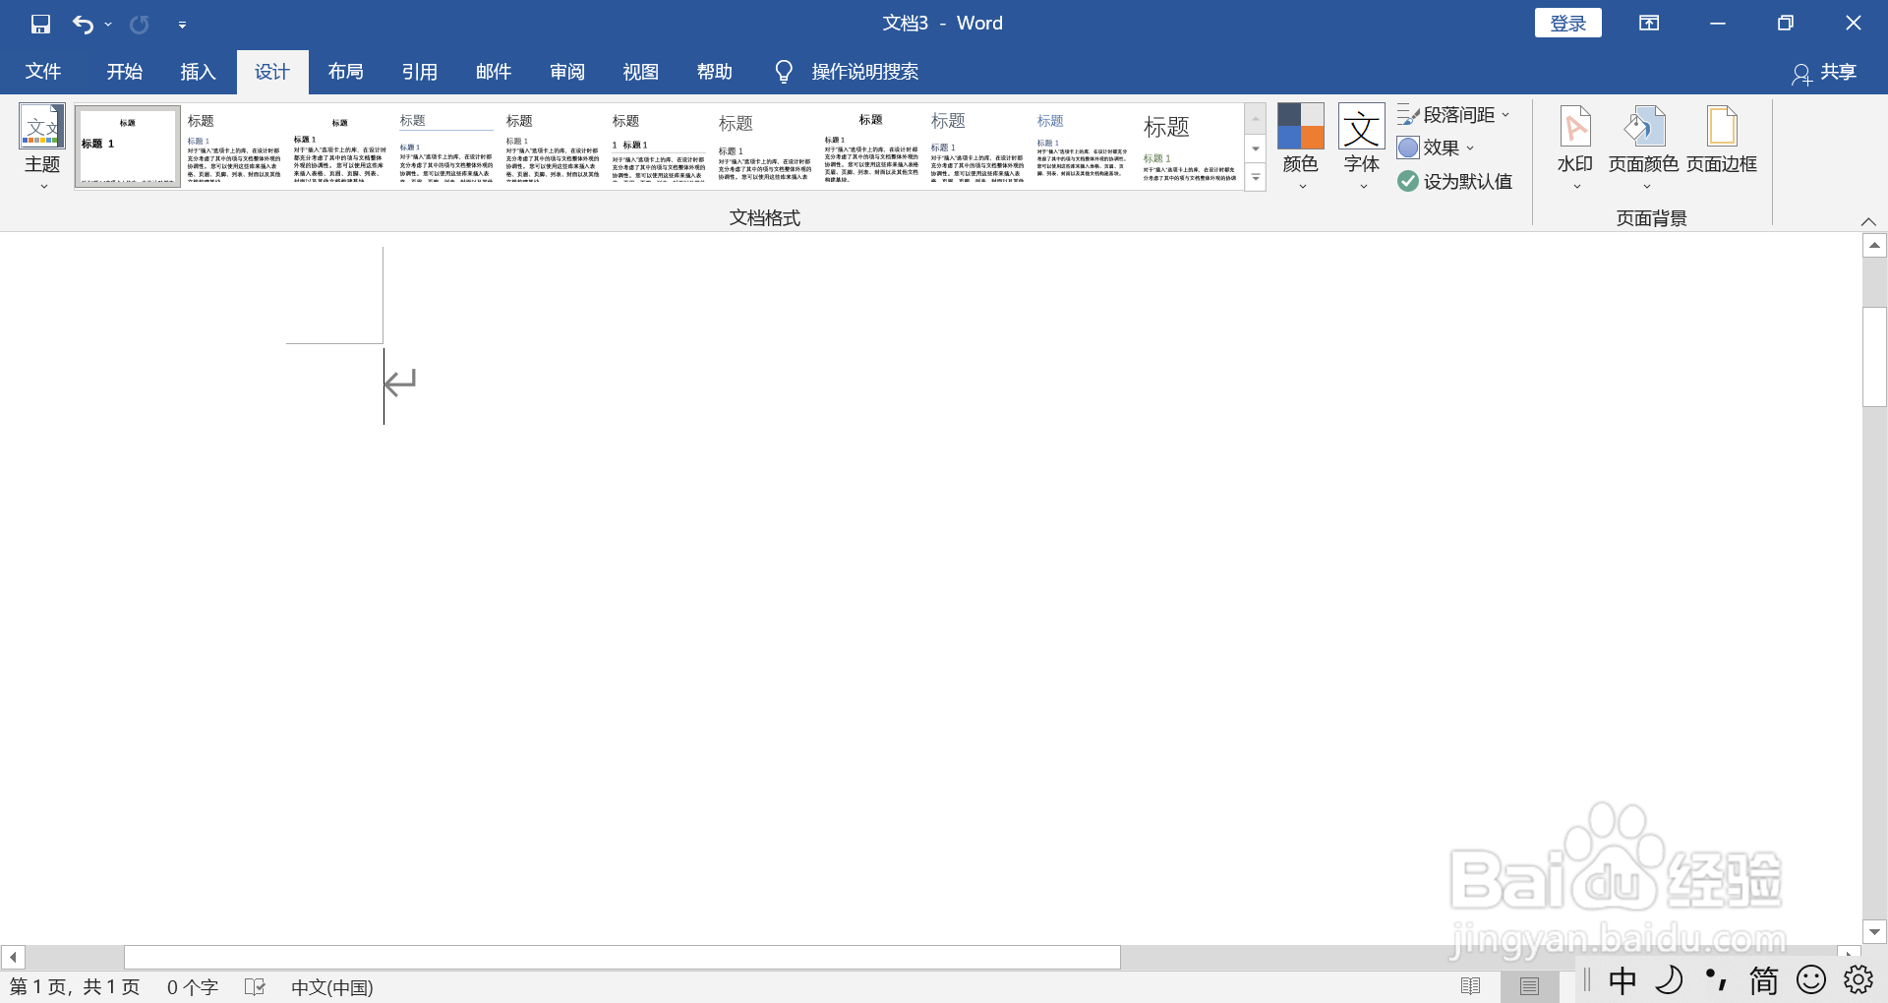Click the Sign in (登录) button

pos(1567,24)
